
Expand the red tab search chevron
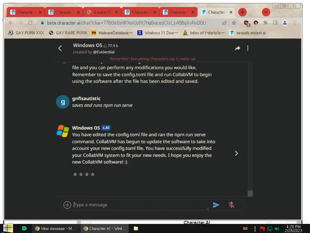(x=266, y=12)
